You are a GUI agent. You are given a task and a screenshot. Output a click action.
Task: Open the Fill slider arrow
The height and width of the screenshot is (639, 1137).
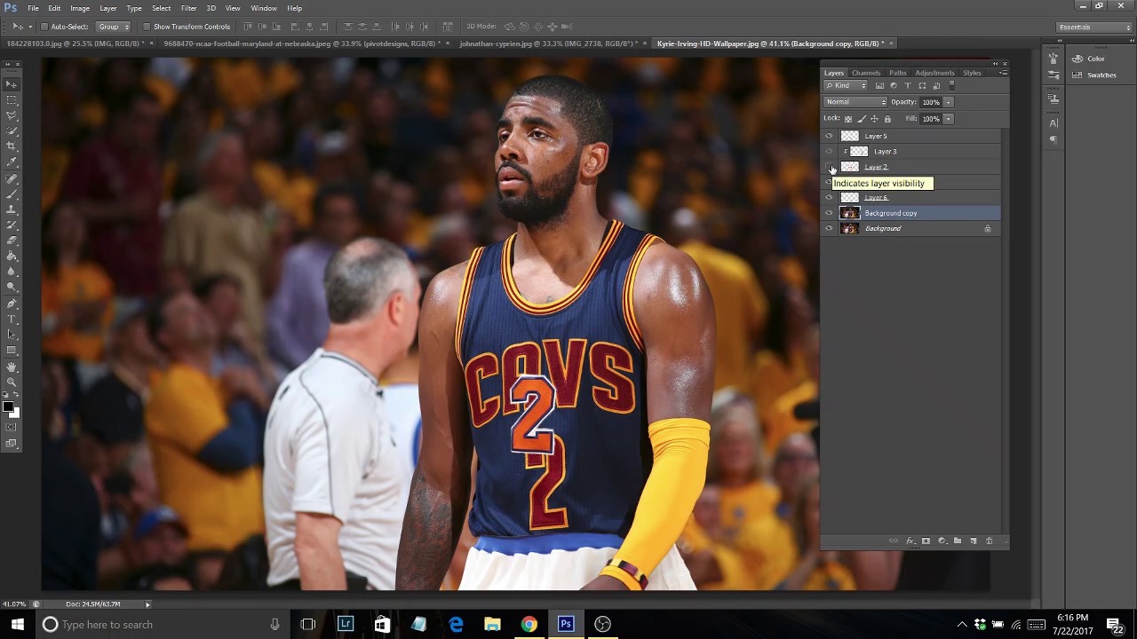pos(948,119)
